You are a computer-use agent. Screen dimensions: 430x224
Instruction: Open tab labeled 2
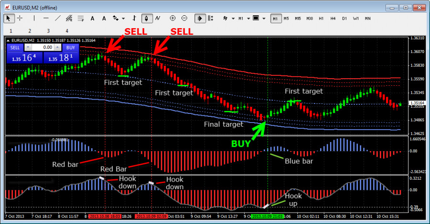point(30,31)
